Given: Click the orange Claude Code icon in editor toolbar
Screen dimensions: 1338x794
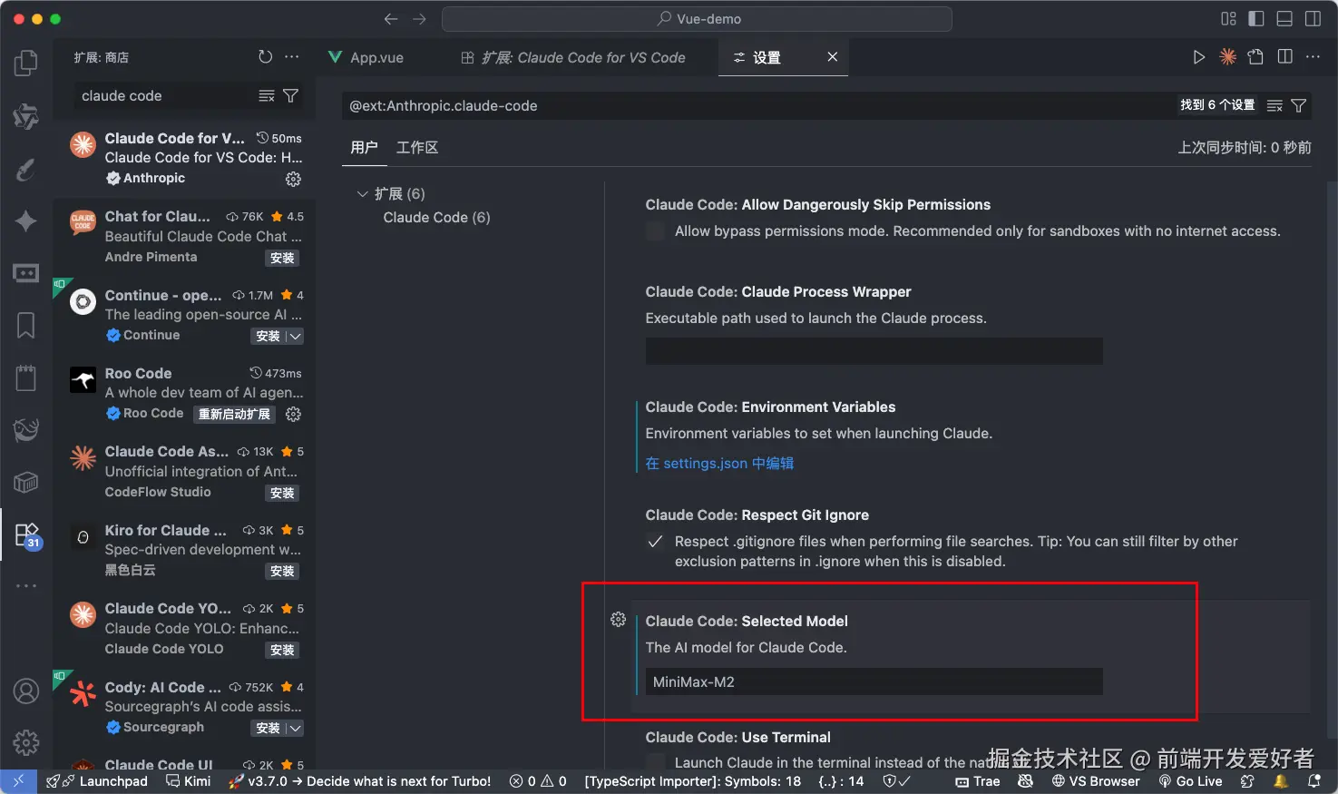Looking at the screenshot, I should pyautogui.click(x=1227, y=57).
